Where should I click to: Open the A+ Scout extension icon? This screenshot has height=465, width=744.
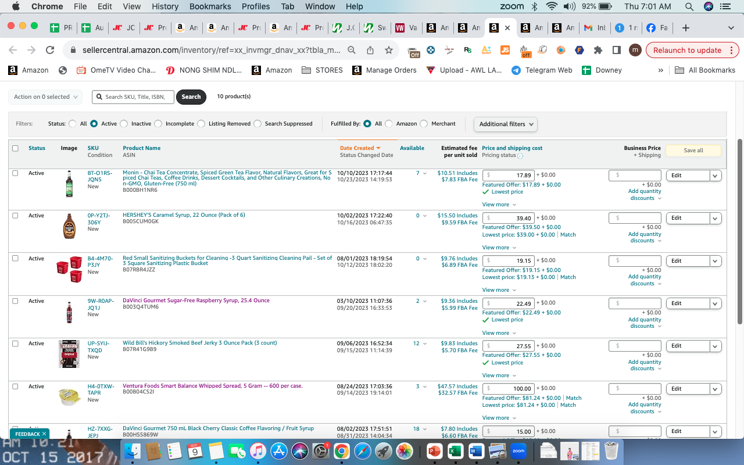pyautogui.click(x=487, y=50)
